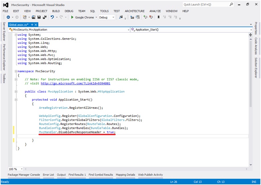This screenshot has height=185, width=261.
Task: Open the Package Manager Console tab
Action: (x=24, y=175)
